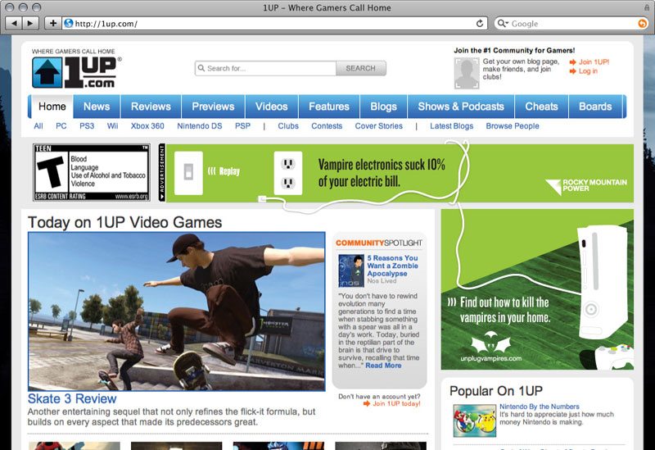Open the Previews tab
The height and width of the screenshot is (450, 655).
[x=213, y=107]
